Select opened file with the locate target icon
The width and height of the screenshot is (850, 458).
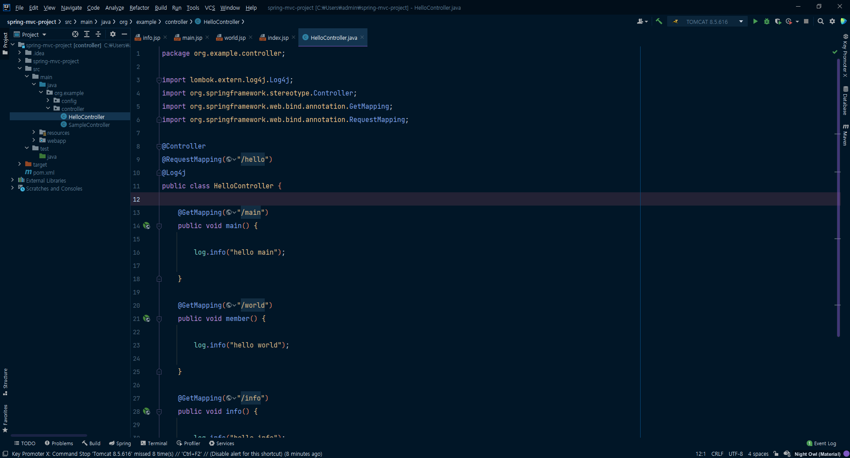point(75,34)
